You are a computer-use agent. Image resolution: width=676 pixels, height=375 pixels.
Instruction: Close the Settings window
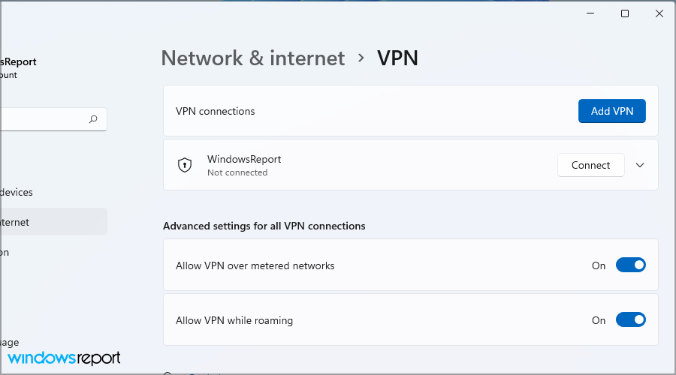coord(659,13)
